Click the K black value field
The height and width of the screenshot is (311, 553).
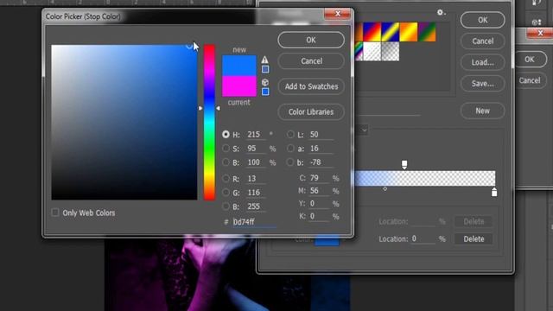pos(319,216)
